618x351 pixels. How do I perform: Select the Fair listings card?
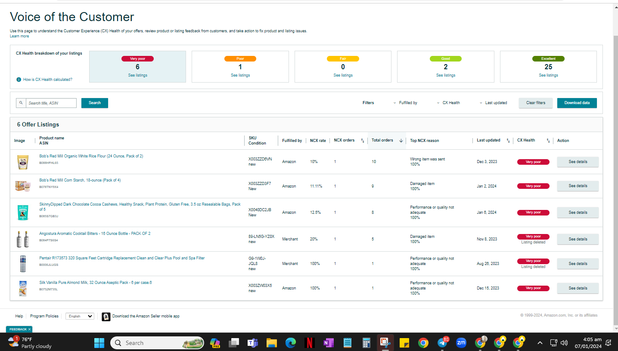[x=343, y=67]
